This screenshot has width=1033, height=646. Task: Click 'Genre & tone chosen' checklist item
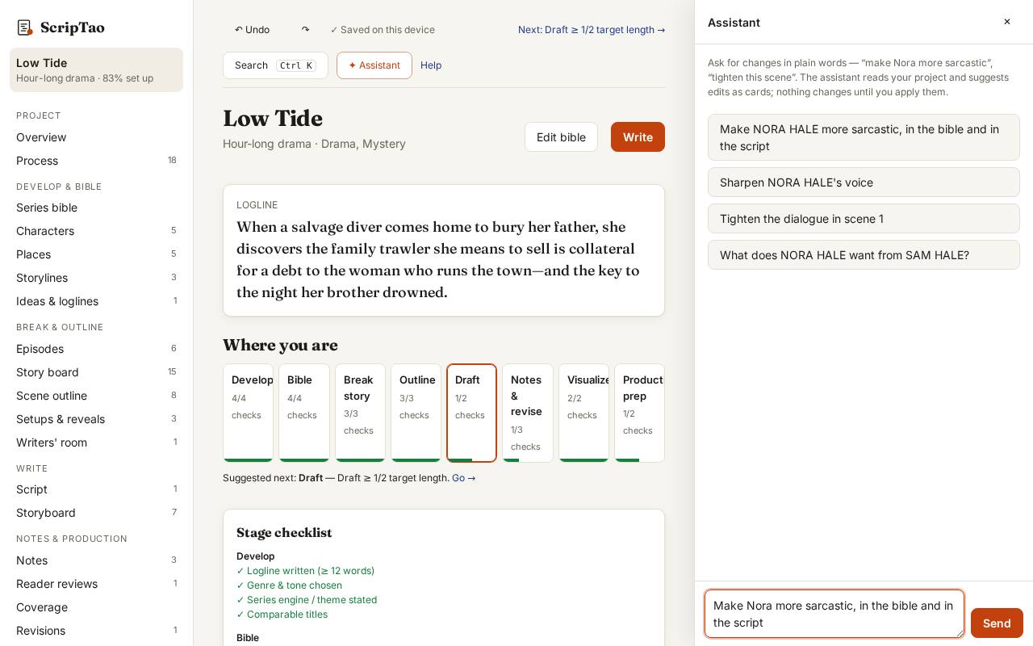point(289,585)
